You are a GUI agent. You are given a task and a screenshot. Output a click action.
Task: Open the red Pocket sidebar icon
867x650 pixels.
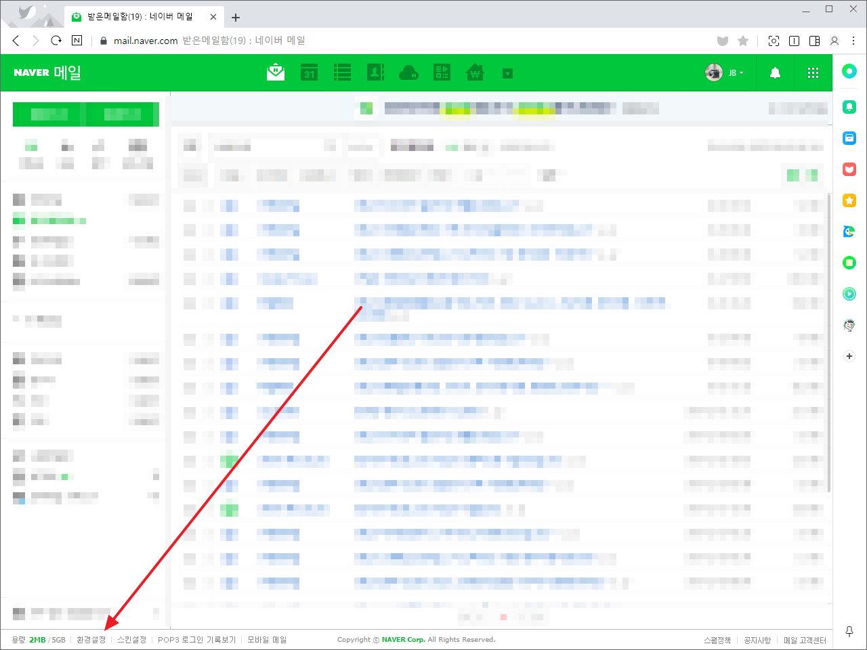[849, 169]
